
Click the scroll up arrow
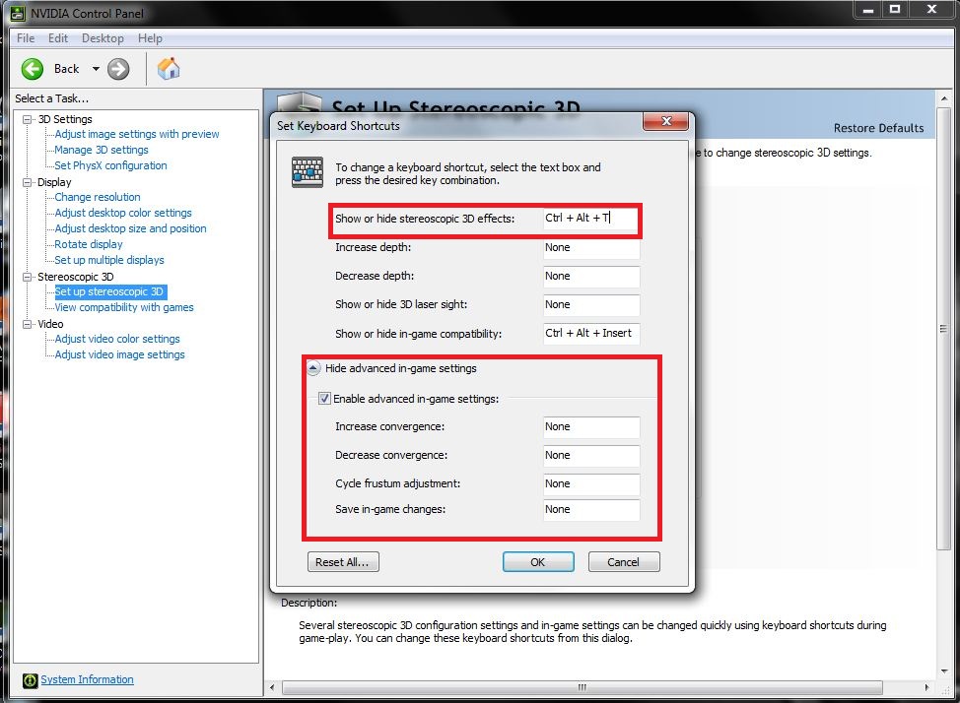point(943,98)
